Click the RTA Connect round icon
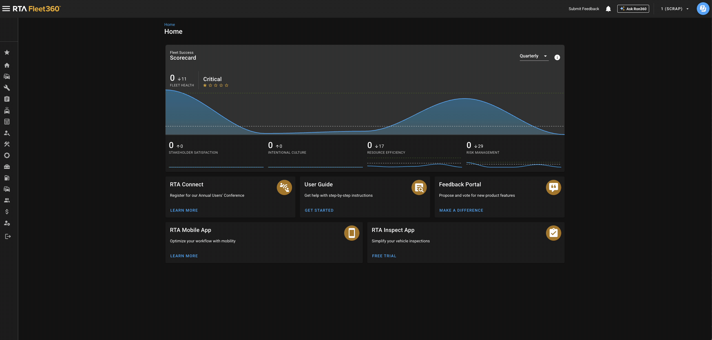The height and width of the screenshot is (340, 712). pyautogui.click(x=284, y=187)
